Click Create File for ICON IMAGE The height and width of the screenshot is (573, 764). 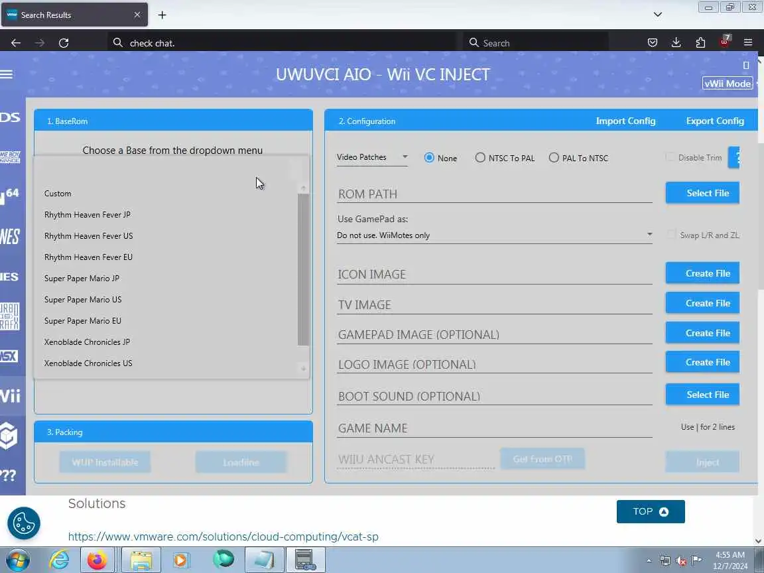click(702, 273)
